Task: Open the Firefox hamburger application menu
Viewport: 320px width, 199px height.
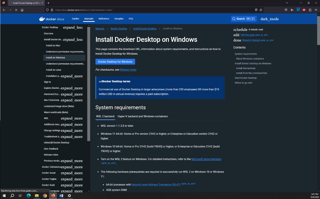Action: coord(316,10)
